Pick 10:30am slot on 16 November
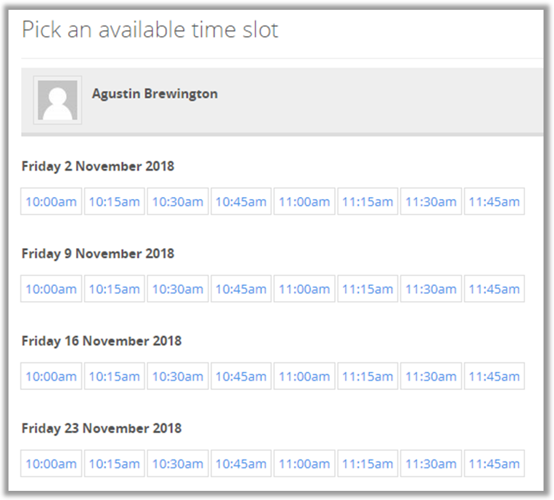554x500 pixels. click(x=177, y=376)
